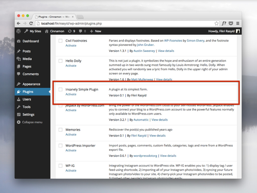Click the f? extension icon
This screenshot has height=193, width=257.
(x=224, y=23)
